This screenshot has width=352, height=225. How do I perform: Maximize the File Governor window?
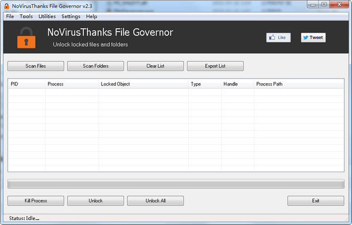[x=324, y=5]
